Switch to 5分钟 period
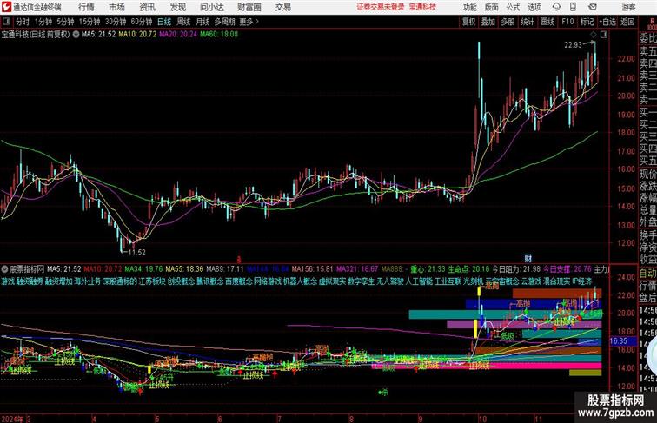 (x=65, y=22)
